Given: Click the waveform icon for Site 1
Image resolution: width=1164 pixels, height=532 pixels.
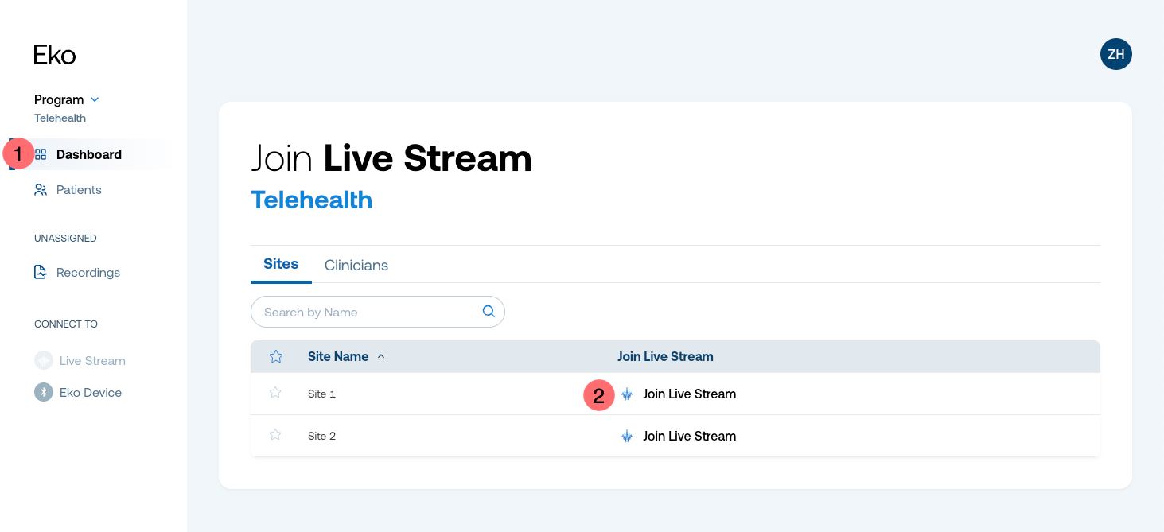Looking at the screenshot, I should 627,394.
